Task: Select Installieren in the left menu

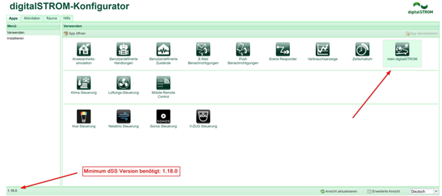Action: pyautogui.click(x=15, y=38)
